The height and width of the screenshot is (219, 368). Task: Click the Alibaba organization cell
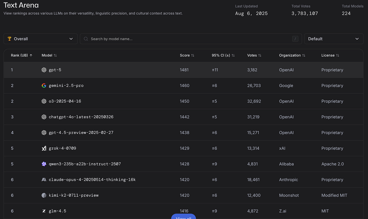click(286, 164)
